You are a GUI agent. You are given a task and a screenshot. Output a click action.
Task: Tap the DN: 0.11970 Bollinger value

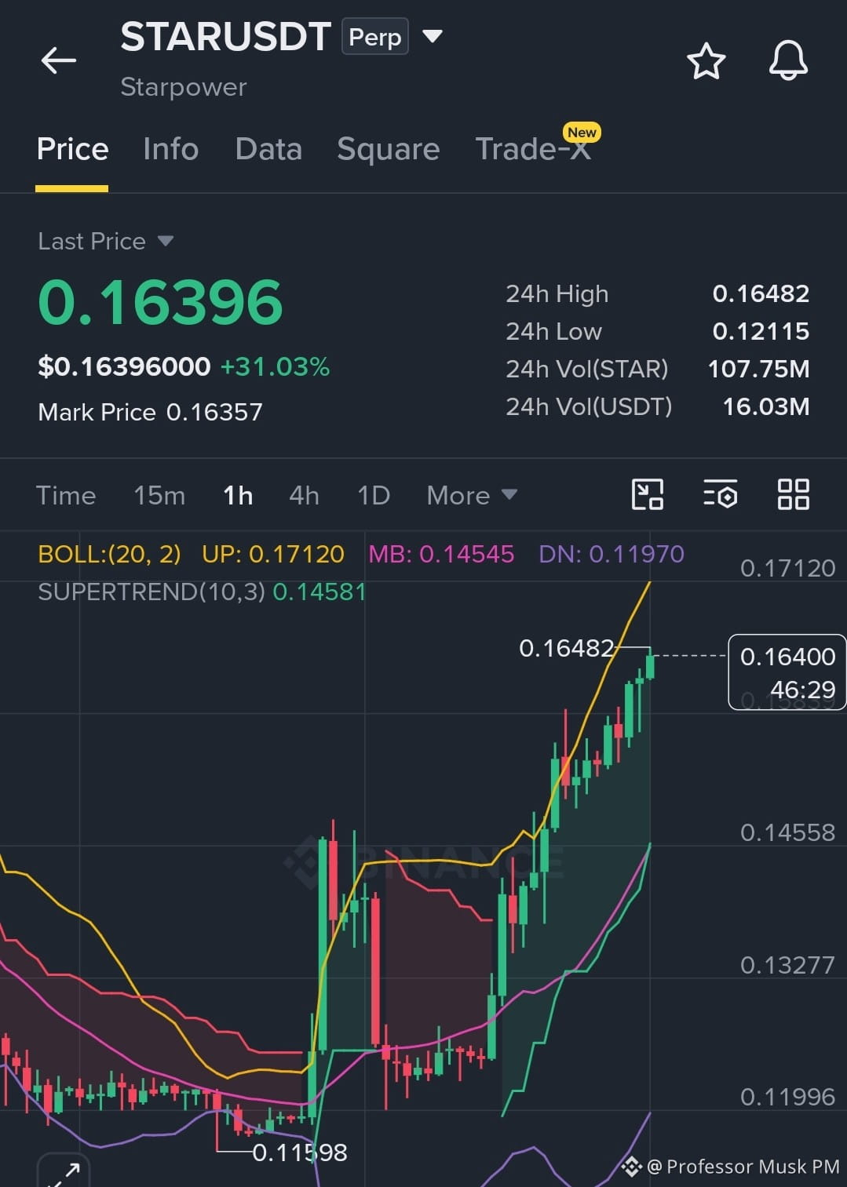coord(612,554)
